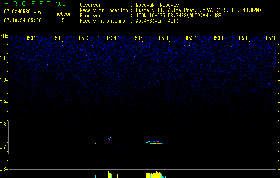Click the 0536 time marker
The height and width of the screenshot is (178, 280).
point(164,38)
